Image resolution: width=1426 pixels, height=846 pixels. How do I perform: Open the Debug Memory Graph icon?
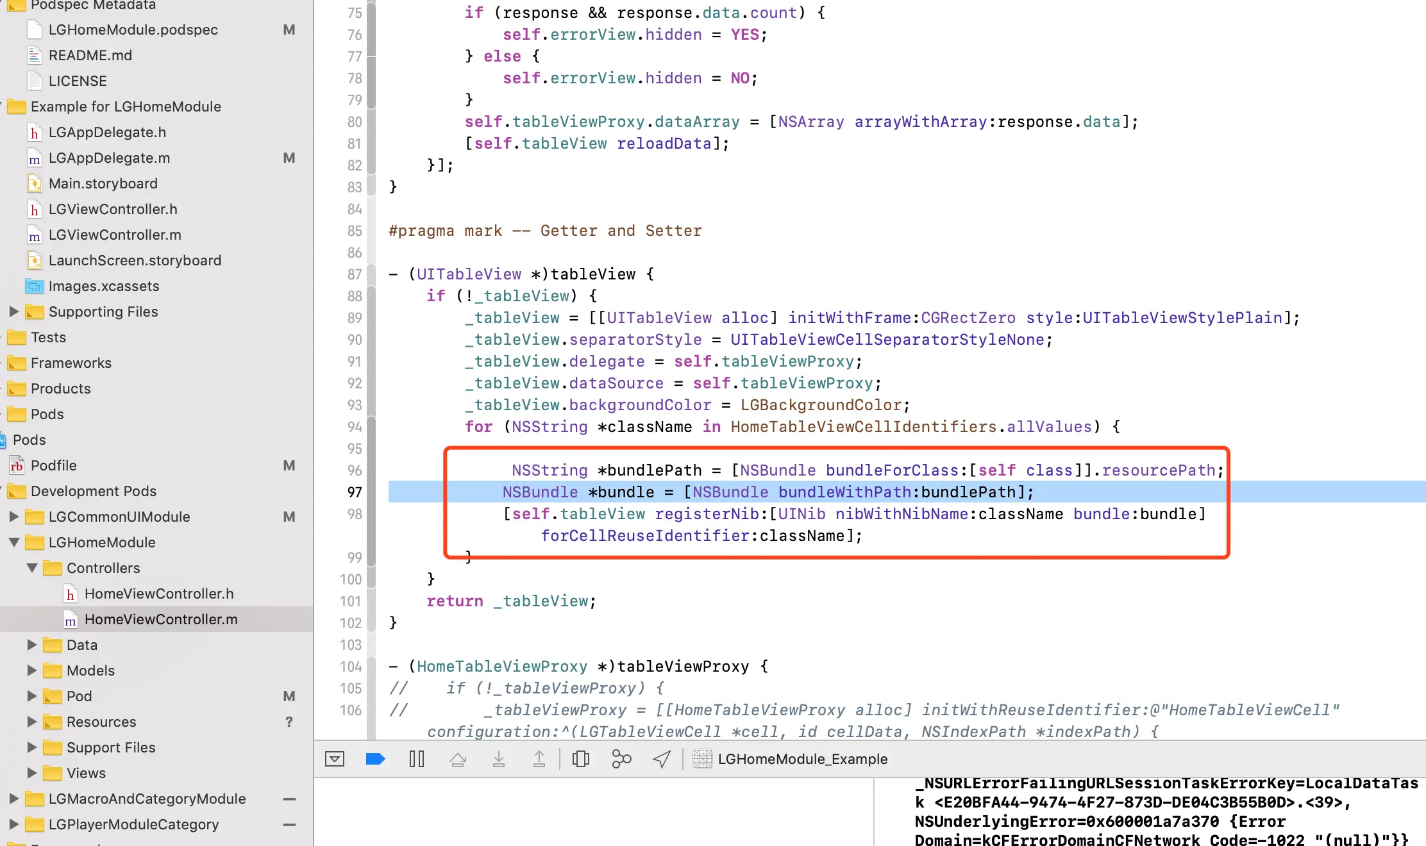tap(621, 759)
